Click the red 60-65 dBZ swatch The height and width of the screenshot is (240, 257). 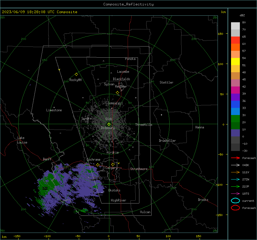[x=235, y=40]
